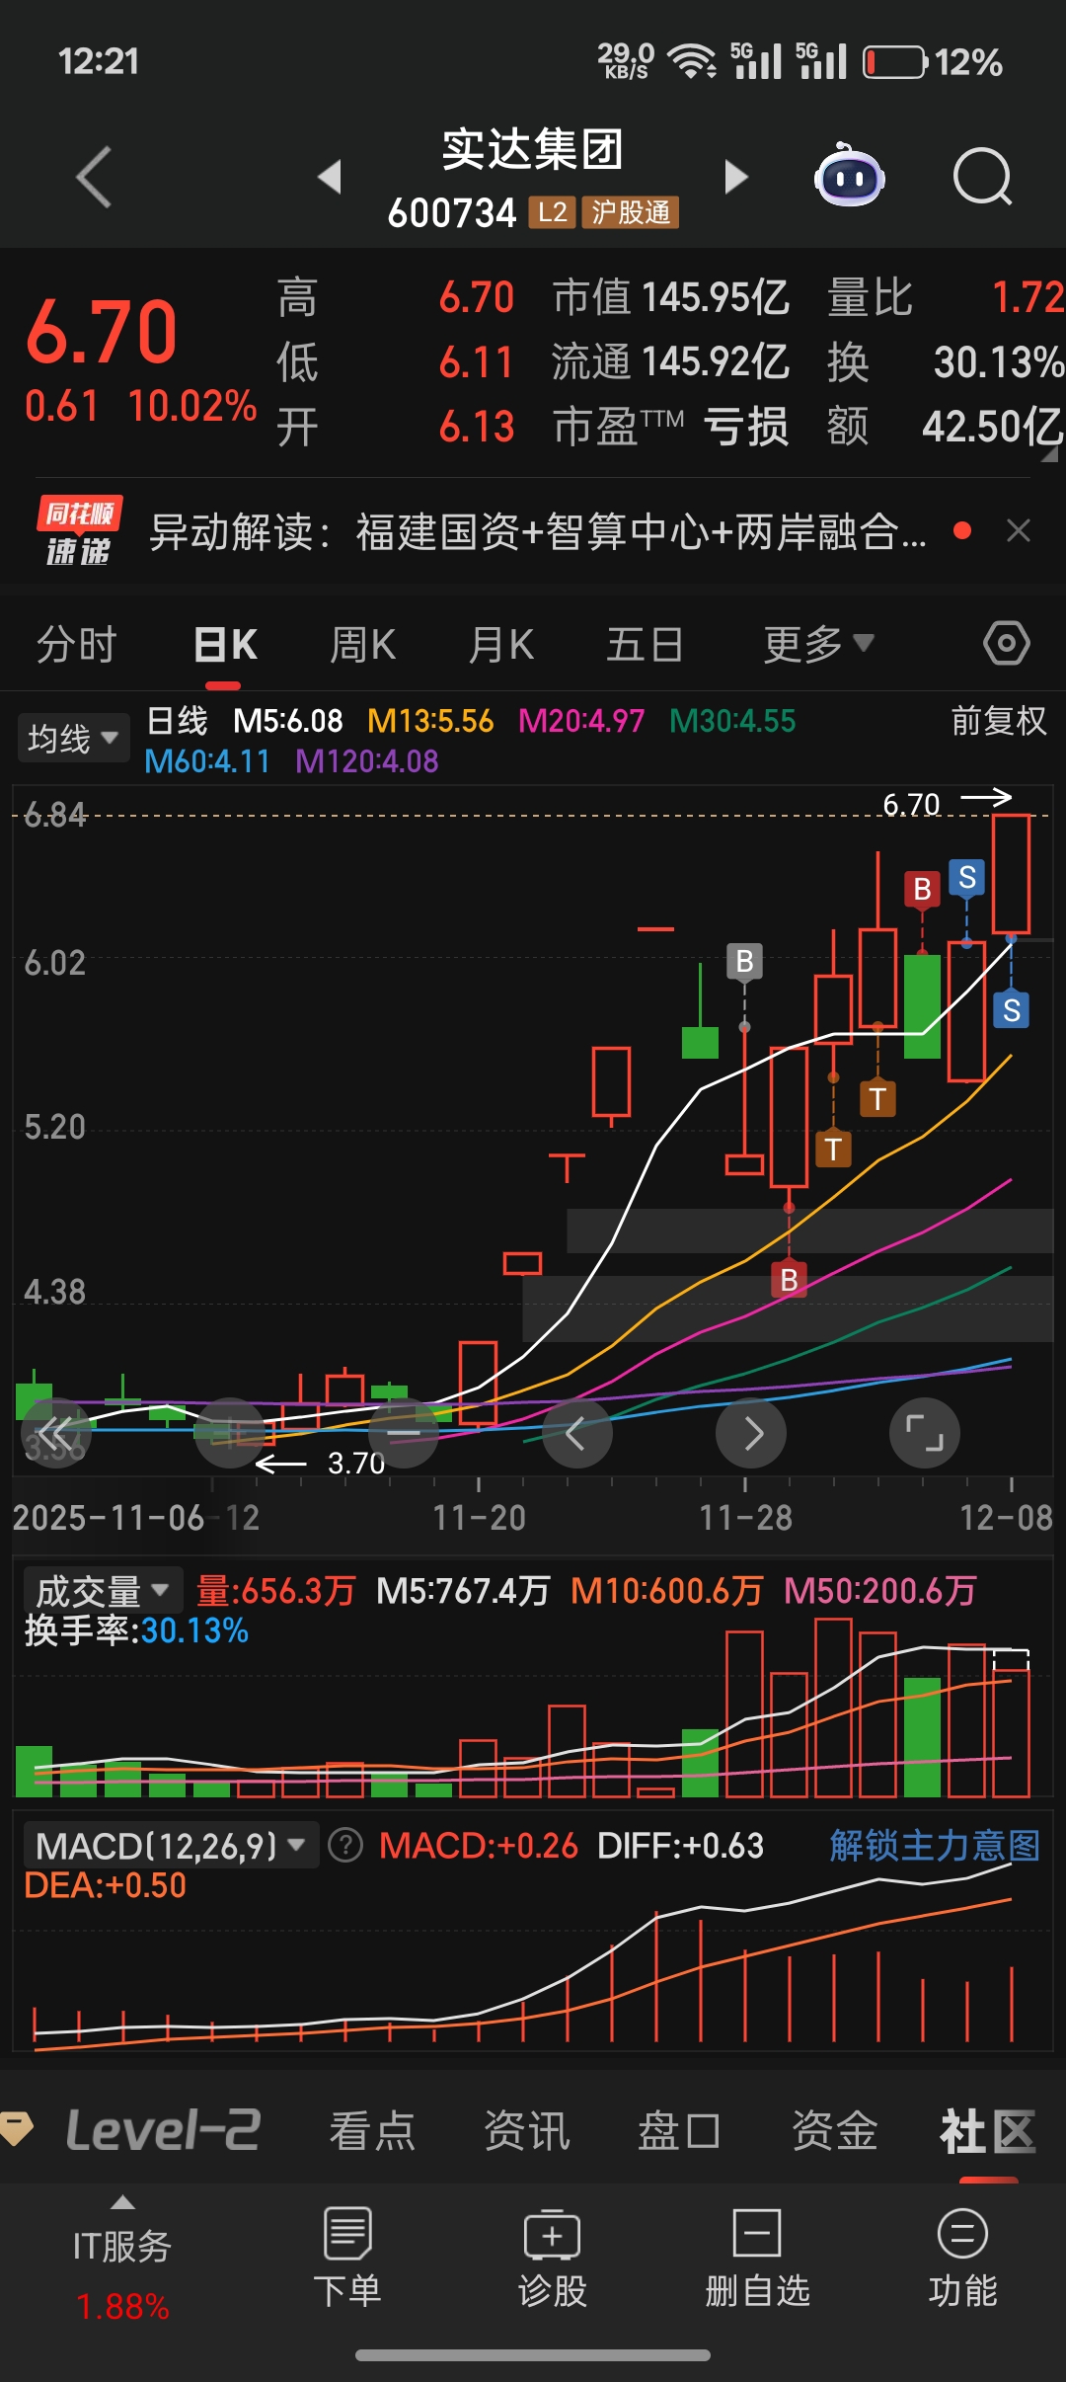Screen dimensions: 1066x2382
Task: Tap the 同花顺速递 logo icon
Action: (x=79, y=531)
